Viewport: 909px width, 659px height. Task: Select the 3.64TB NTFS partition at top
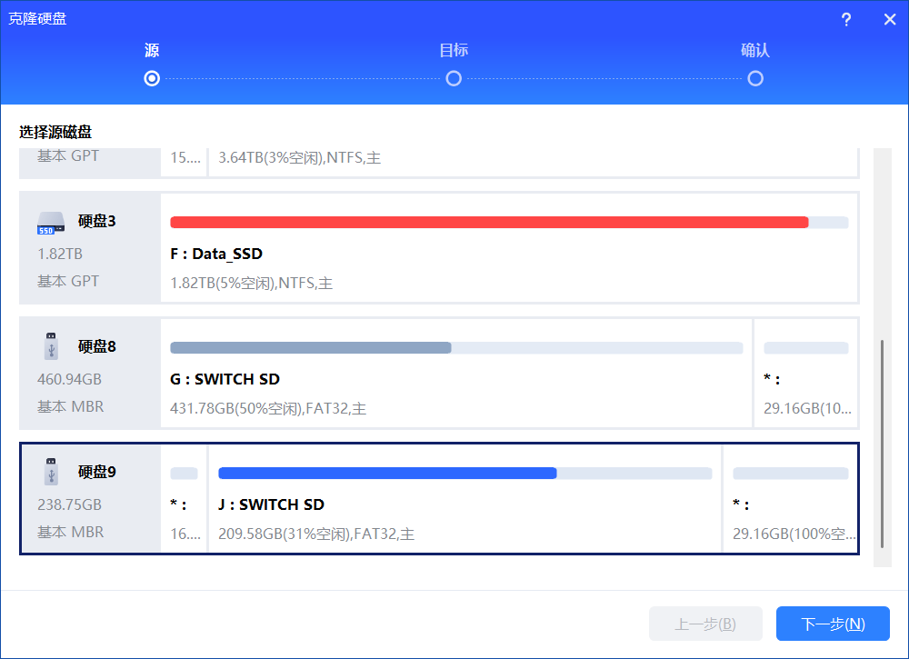click(x=533, y=159)
